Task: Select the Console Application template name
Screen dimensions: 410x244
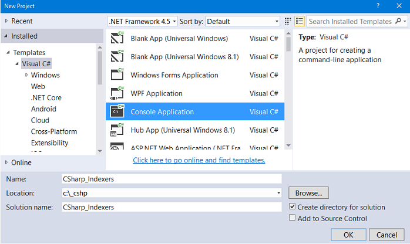Action: click(162, 111)
